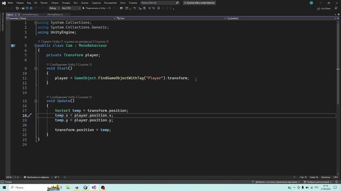The width and height of the screenshot is (341, 191).
Task: Click the Save file toolbar icon
Action: (27, 8)
